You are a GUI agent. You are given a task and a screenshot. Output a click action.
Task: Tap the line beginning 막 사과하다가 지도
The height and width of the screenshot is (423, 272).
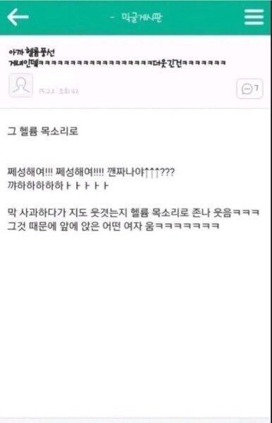pos(133,213)
